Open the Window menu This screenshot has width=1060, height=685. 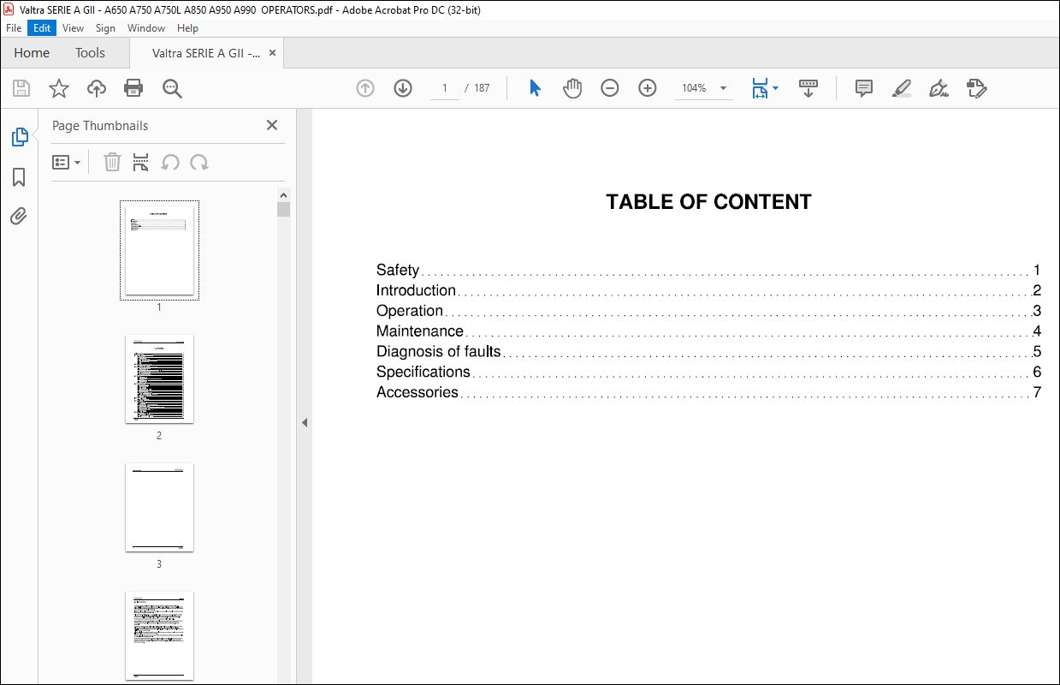coord(146,28)
